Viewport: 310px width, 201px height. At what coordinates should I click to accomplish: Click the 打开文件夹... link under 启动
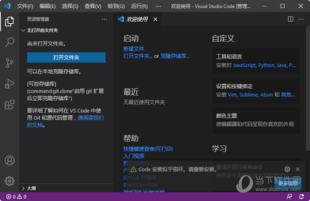tap(138, 56)
